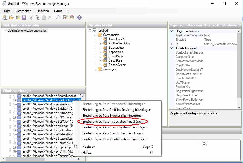Screen dimensions: 243x163
Task: Expand the Microsoft-Windows-Shell-Setup component node
Action: [14, 100]
